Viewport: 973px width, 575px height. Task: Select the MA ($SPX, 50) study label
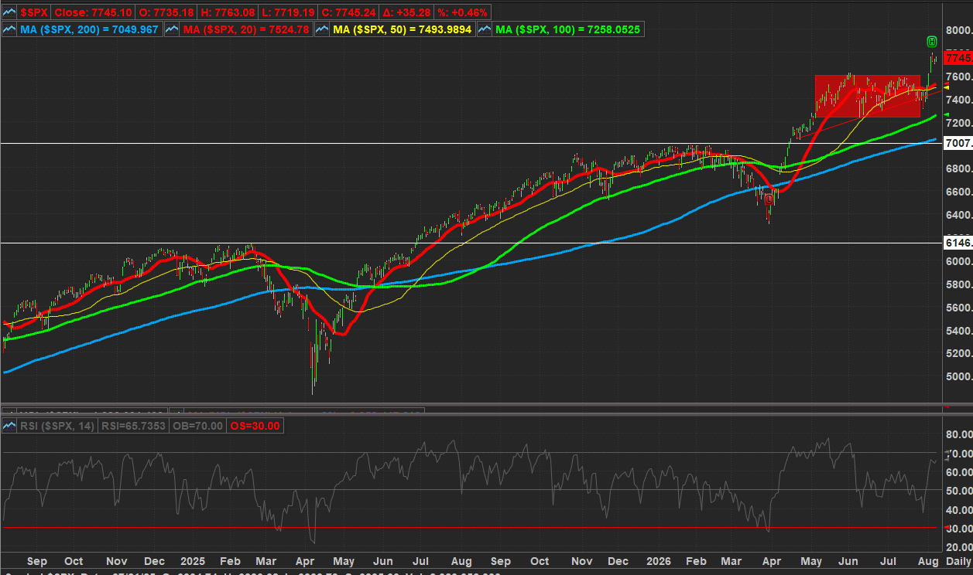click(x=403, y=29)
